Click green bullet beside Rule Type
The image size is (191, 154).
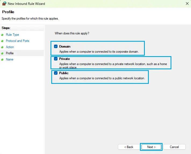pos(2,35)
